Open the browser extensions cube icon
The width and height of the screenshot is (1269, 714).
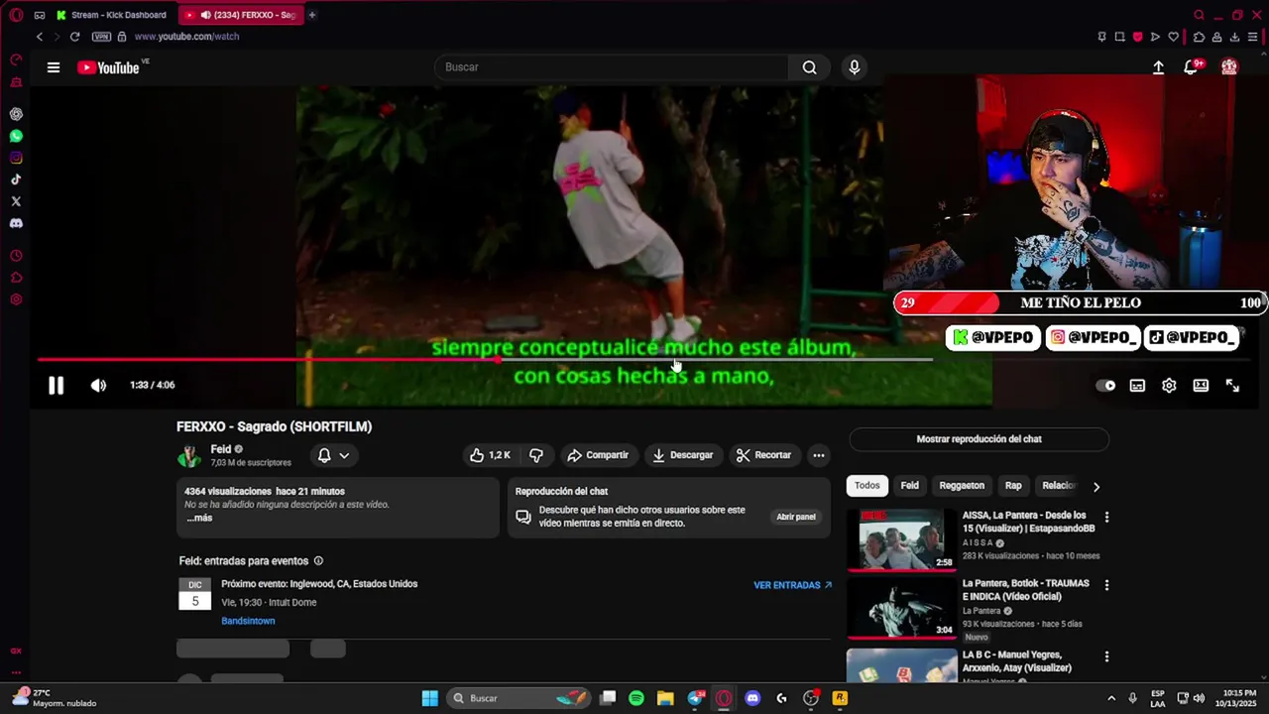coord(1199,37)
